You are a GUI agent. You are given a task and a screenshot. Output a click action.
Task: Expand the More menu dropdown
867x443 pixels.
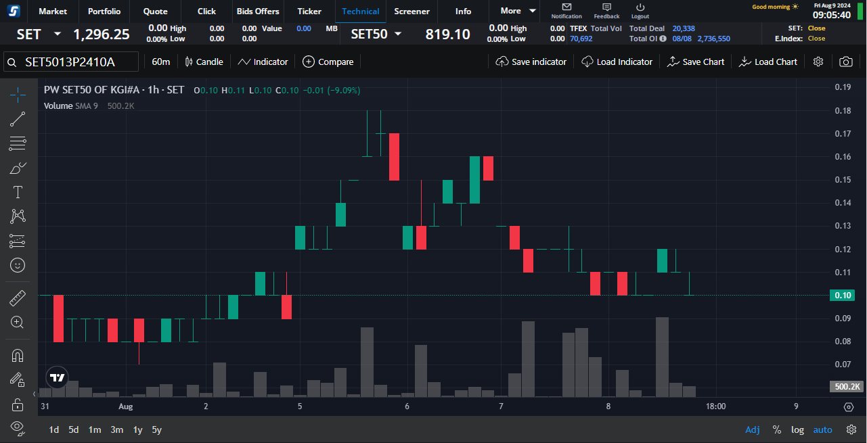tap(518, 11)
